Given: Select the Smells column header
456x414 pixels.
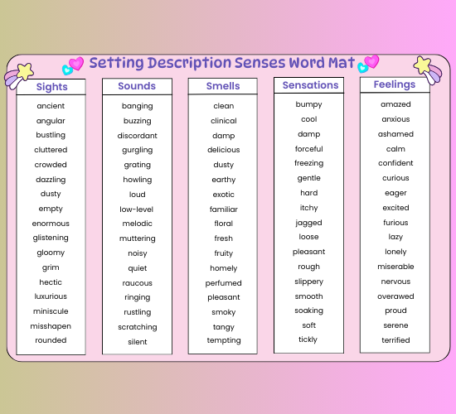Looking at the screenshot, I should coord(223,86).
